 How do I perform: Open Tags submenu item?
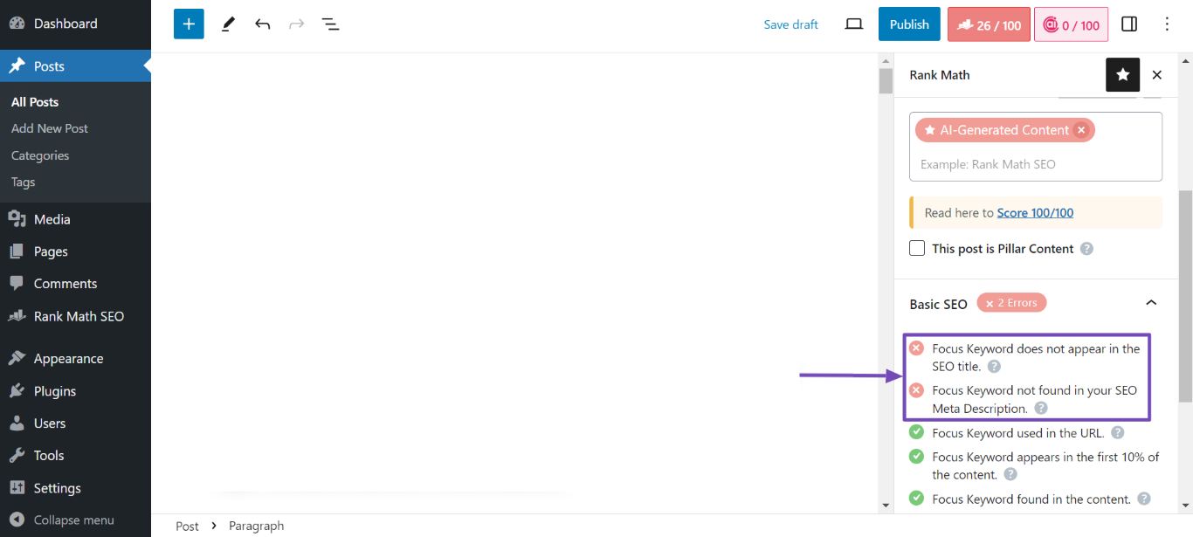[24, 182]
